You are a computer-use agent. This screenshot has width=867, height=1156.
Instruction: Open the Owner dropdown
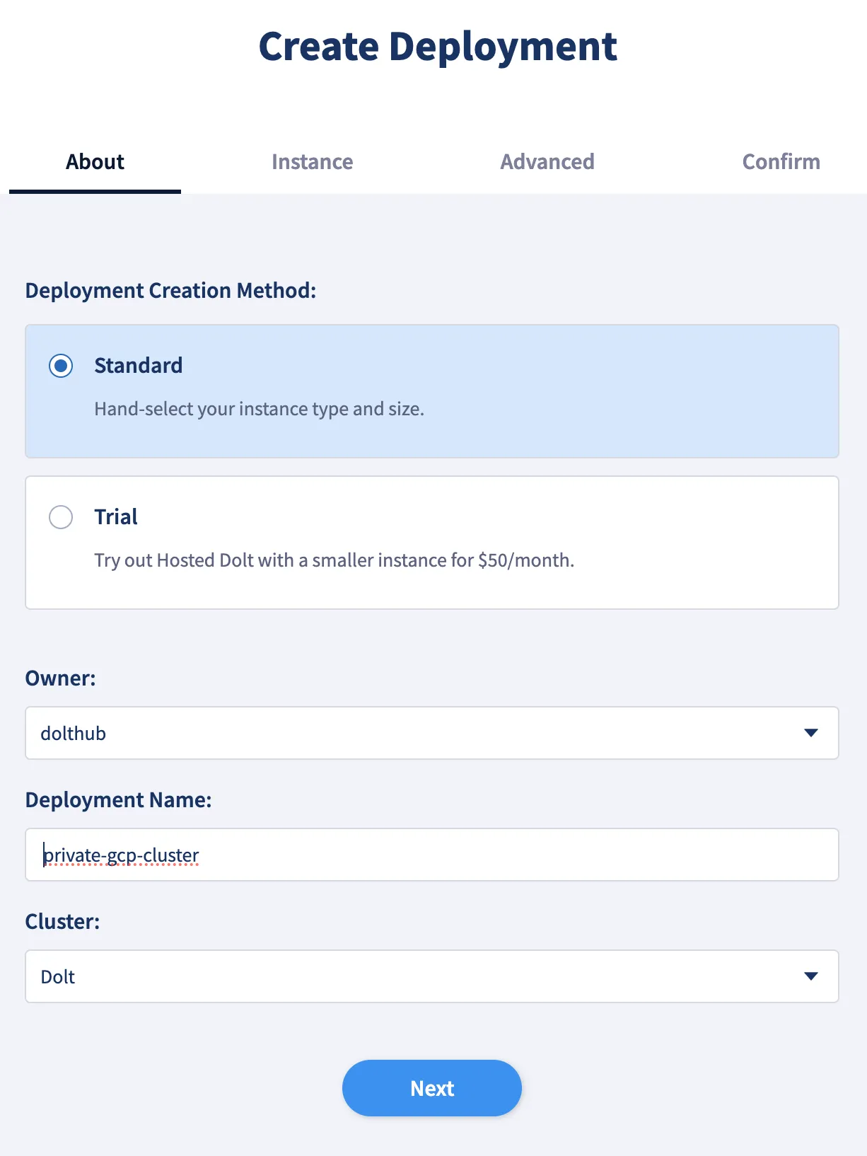431,733
